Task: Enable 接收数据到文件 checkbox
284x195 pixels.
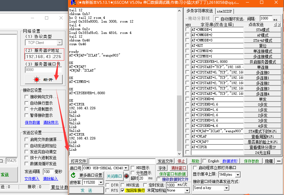Action: pos(158,179)
